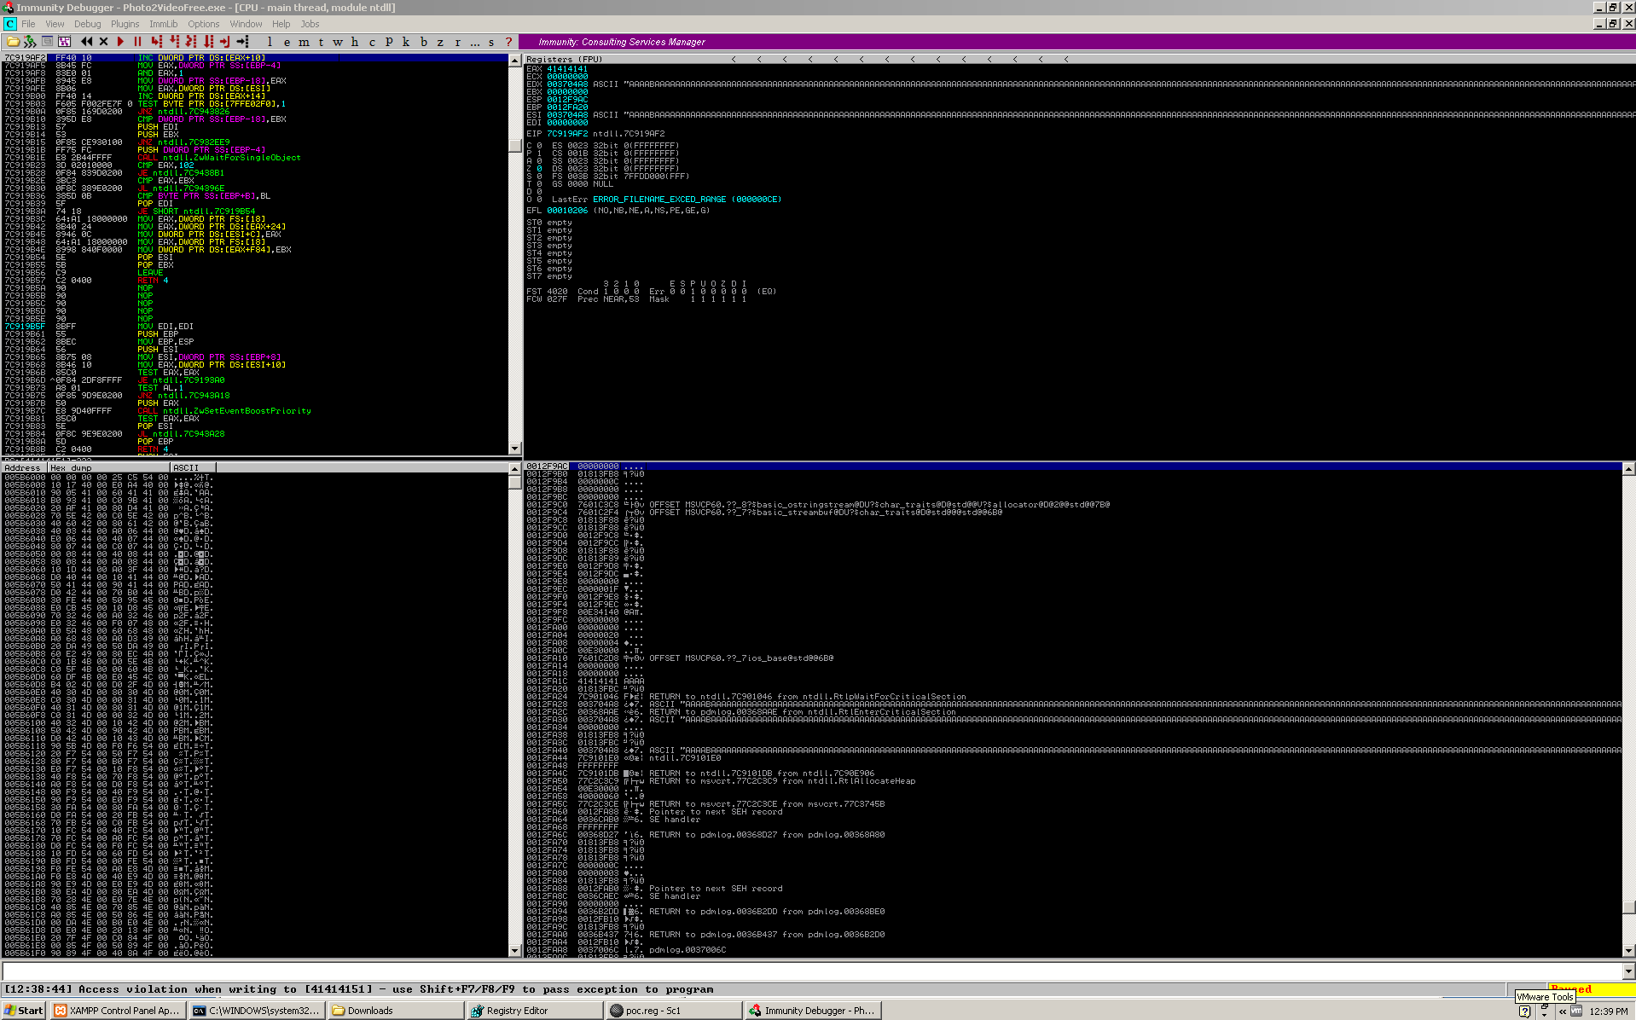
Task: Click the Step into toolbar icon
Action: (x=156, y=42)
